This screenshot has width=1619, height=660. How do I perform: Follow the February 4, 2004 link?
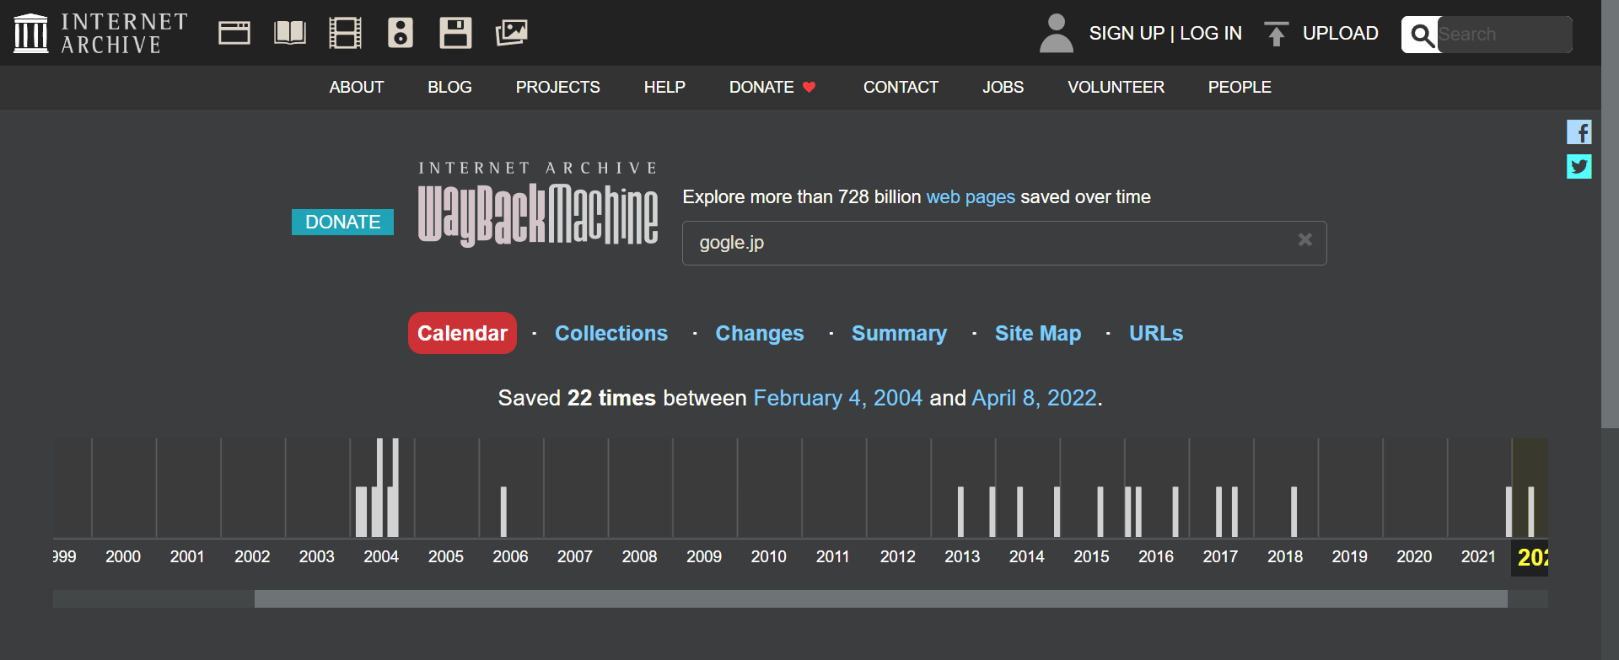tap(837, 398)
